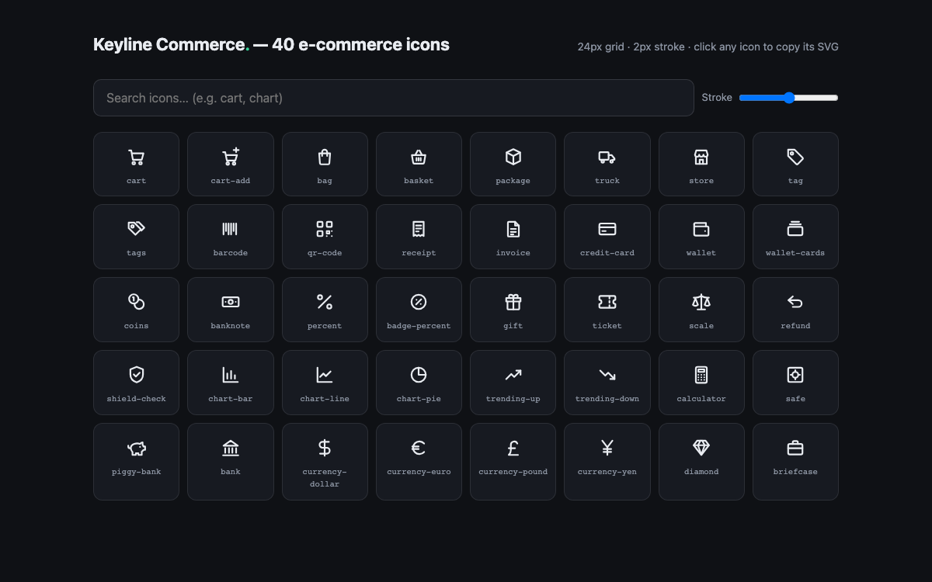Image resolution: width=932 pixels, height=582 pixels.
Task: Click the refund arrow icon
Action: 795,310
